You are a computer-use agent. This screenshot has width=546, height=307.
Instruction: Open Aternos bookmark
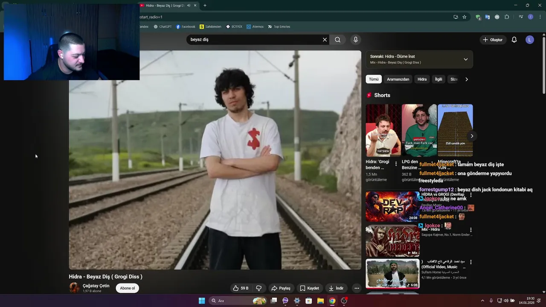(255, 26)
